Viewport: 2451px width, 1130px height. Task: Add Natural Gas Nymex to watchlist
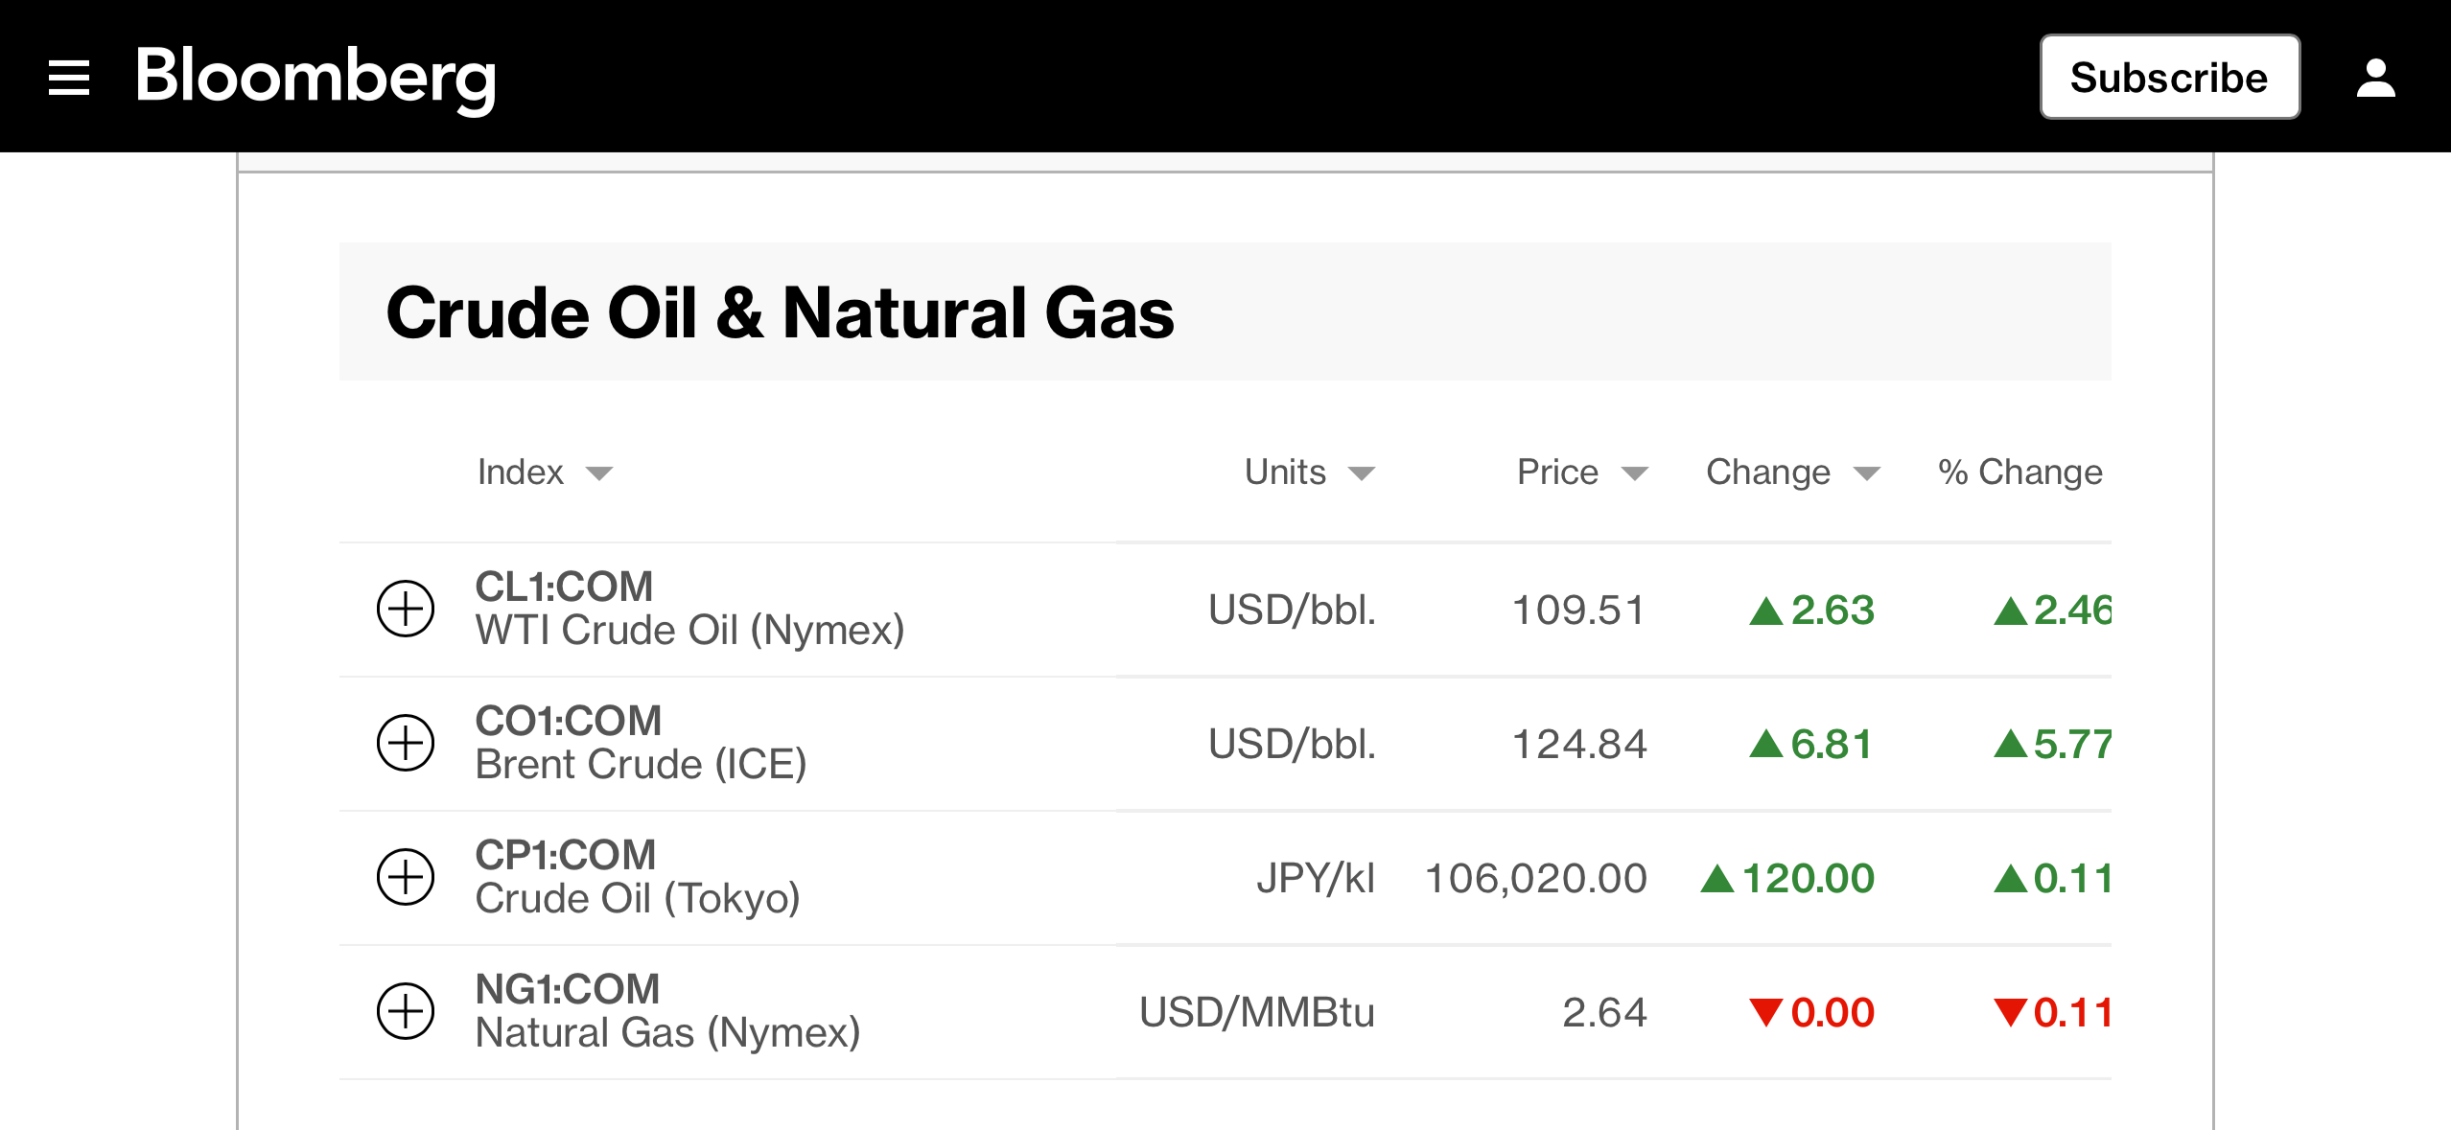pyautogui.click(x=406, y=1011)
